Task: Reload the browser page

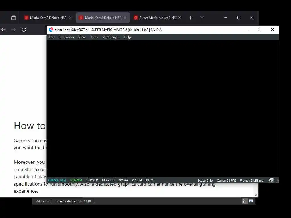Action: (x=24, y=30)
